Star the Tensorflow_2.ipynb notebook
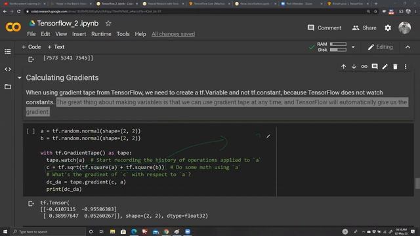Viewport: 420px width, 236px height. click(108, 24)
